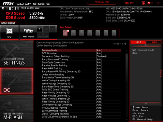Click the seventh boot priority slot
163x122 pixels.
tap(114, 33)
